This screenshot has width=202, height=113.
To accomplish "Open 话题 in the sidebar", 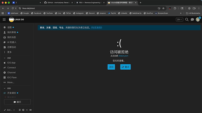I will click(9, 27).
